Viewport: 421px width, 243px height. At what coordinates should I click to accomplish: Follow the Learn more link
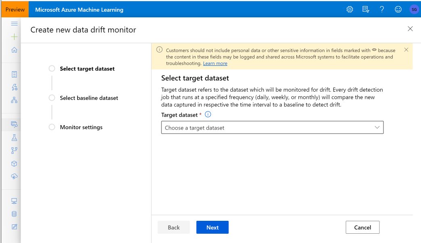point(215,63)
